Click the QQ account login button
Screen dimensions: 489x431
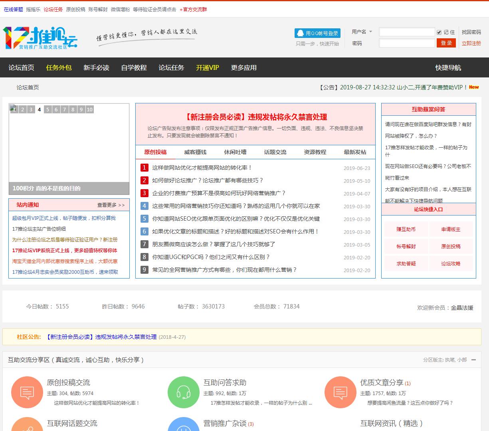click(318, 33)
